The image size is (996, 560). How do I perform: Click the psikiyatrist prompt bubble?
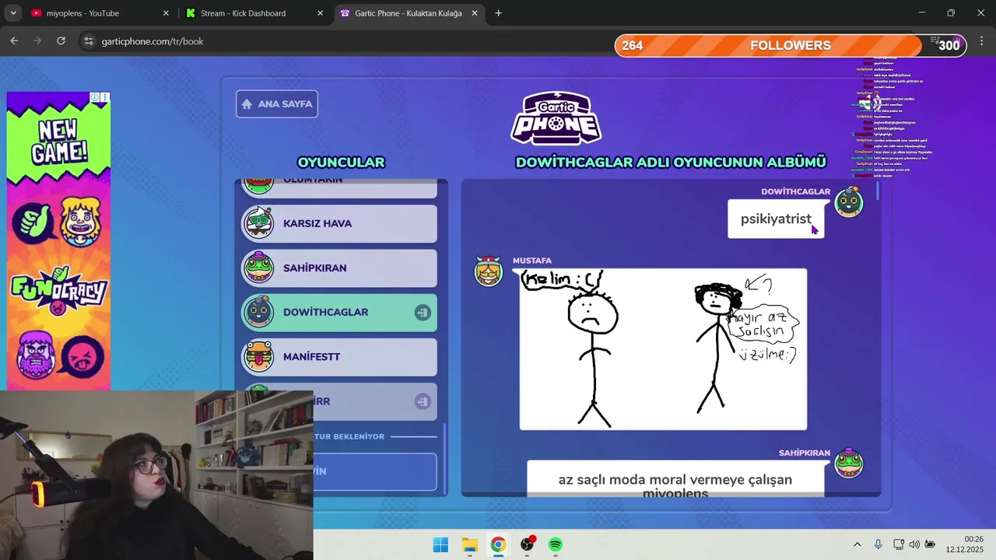[x=776, y=219]
